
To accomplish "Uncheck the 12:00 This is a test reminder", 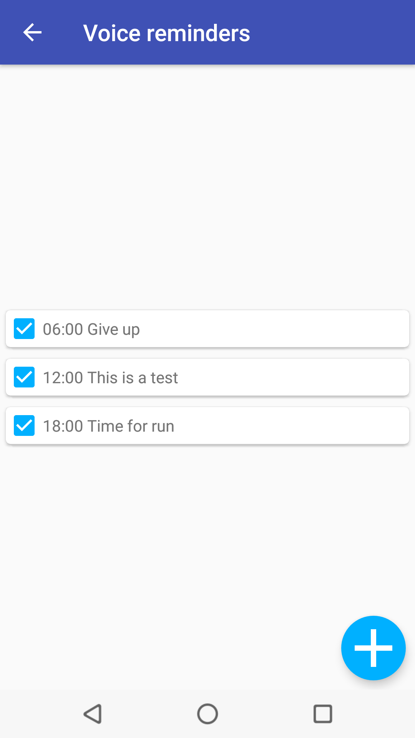I will point(24,377).
